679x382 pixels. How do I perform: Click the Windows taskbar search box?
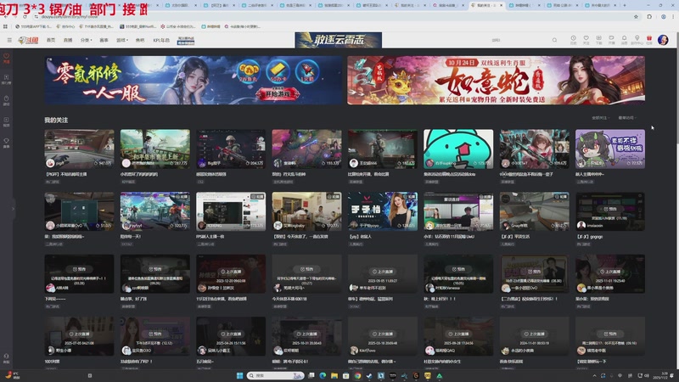[x=275, y=375]
